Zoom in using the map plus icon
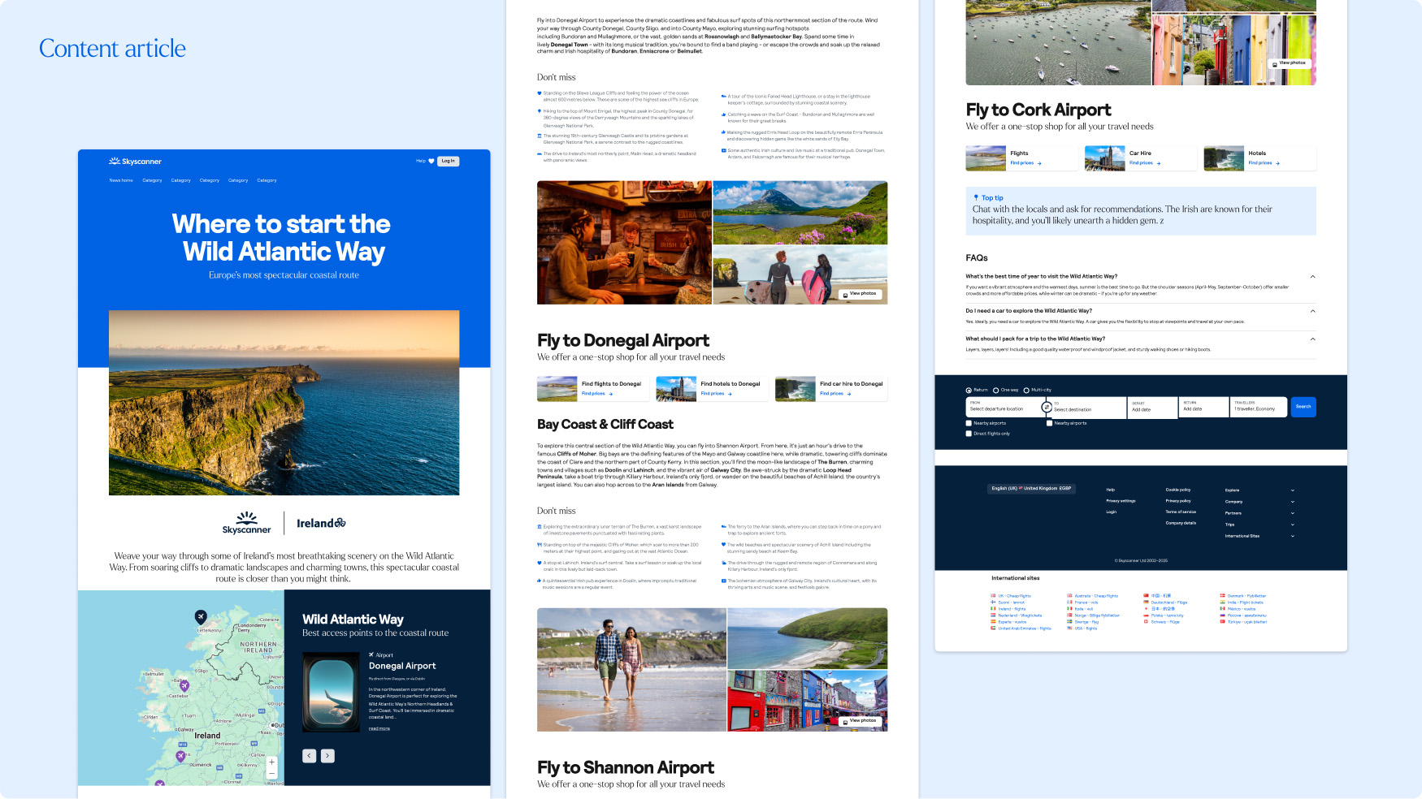Screen dimensions: 1422x799 click(271, 762)
